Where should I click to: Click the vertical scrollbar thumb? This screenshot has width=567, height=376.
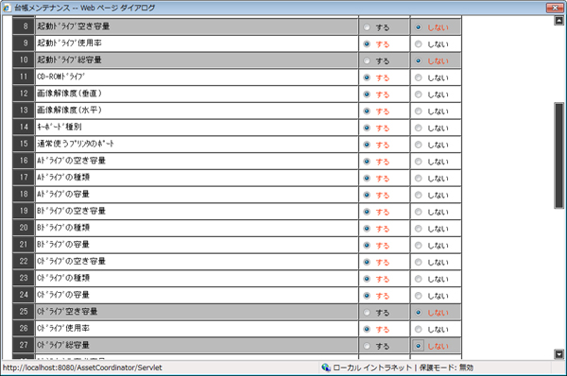pyautogui.click(x=558, y=156)
